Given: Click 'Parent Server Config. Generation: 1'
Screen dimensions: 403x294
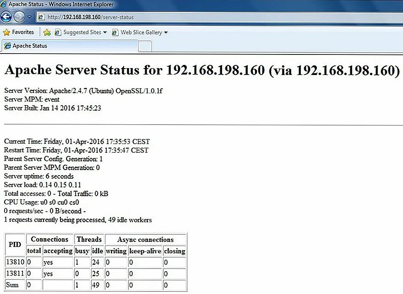Looking at the screenshot, I should click(53, 159).
